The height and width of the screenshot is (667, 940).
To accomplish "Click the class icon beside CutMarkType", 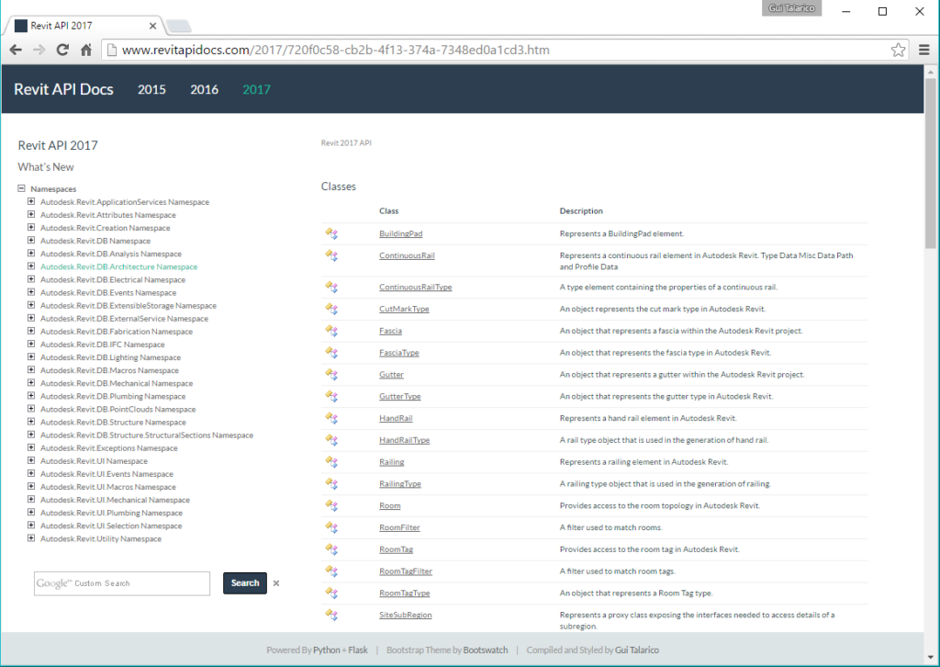I will 331,309.
